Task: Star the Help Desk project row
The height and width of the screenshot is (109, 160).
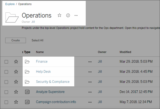Action: click(16, 72)
